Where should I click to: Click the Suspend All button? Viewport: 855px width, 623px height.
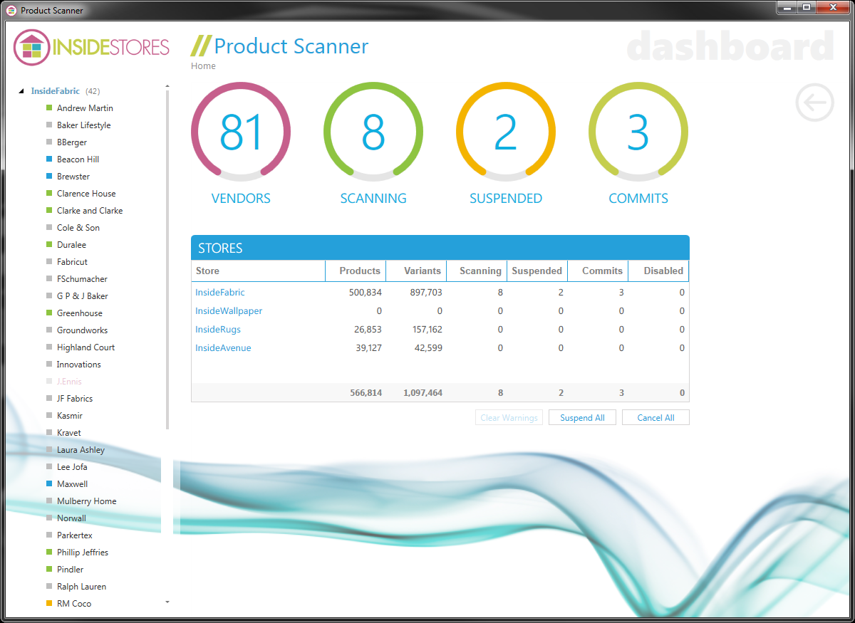(582, 418)
